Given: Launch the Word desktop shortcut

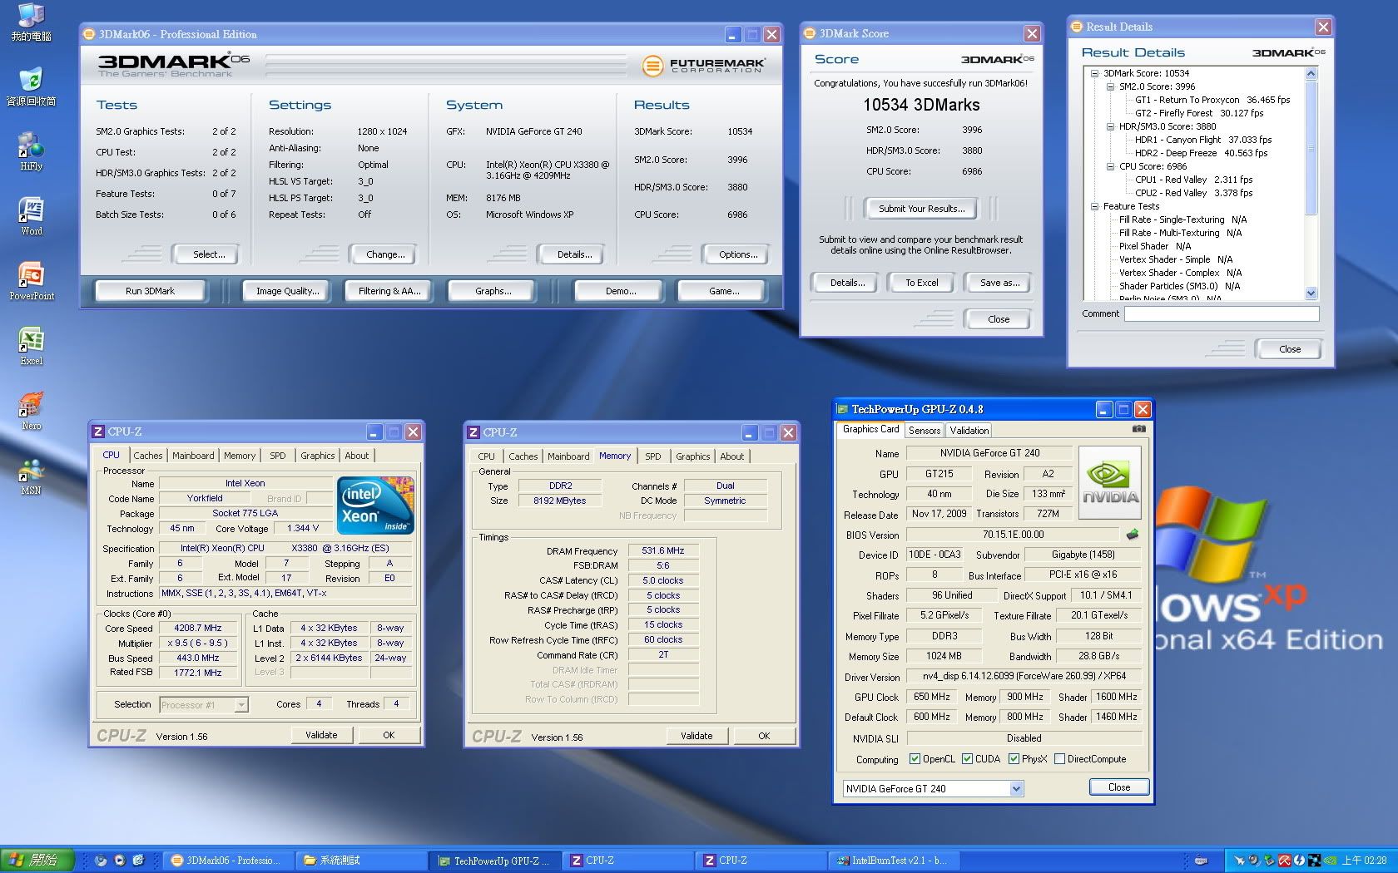Looking at the screenshot, I should [31, 216].
